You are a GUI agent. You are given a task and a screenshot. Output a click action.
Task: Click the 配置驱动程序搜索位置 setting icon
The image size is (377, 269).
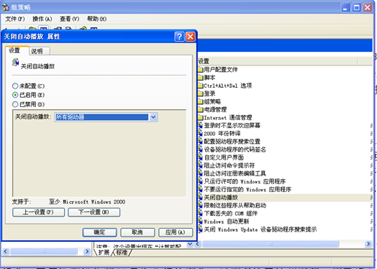[x=201, y=142]
